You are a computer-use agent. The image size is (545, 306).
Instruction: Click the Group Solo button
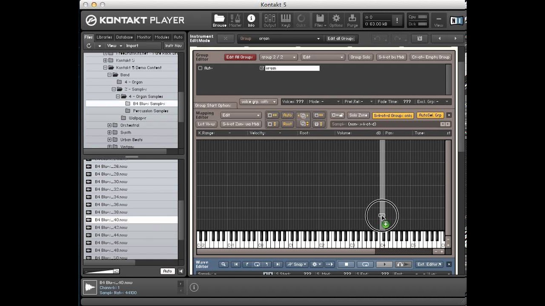(x=360, y=57)
